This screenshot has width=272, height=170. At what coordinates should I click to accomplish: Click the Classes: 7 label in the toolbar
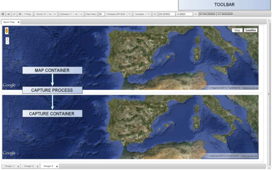(66, 14)
